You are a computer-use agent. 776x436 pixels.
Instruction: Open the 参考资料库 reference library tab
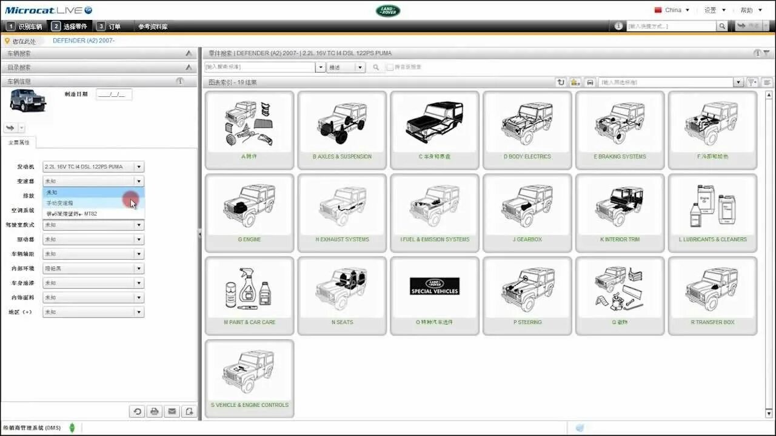153,26
